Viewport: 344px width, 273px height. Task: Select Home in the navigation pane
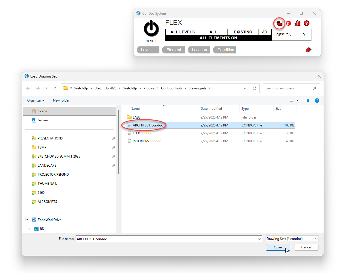tap(69, 111)
